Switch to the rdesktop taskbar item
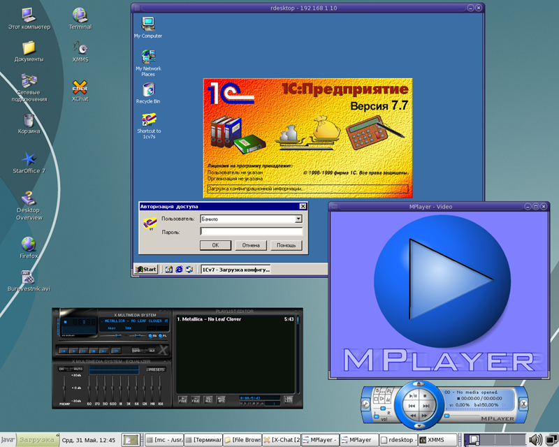 399,440
